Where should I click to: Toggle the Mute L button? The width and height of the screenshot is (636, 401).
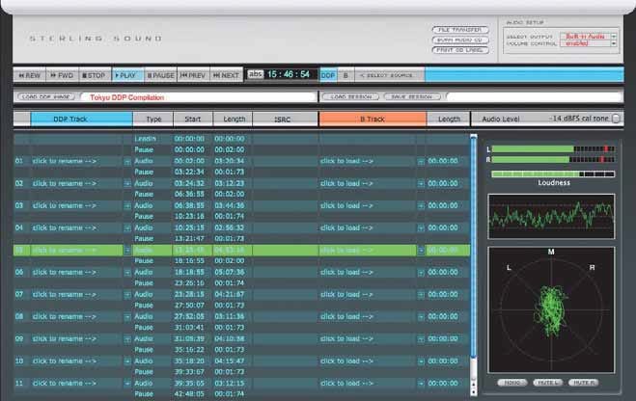(x=547, y=383)
